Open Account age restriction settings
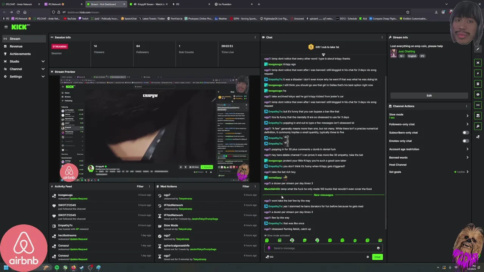 point(429,149)
